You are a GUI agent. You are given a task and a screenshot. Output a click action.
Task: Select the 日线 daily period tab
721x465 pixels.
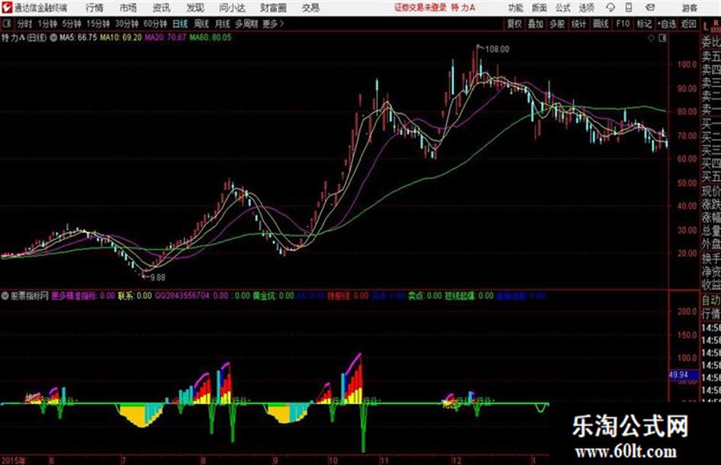pos(180,24)
